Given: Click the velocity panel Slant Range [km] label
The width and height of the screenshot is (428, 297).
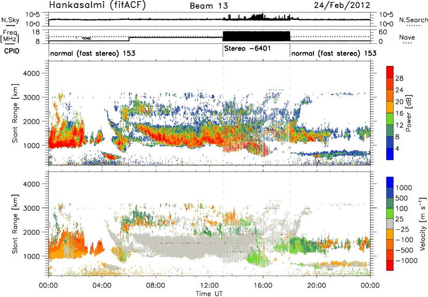Looking at the screenshot, I should tap(15, 224).
